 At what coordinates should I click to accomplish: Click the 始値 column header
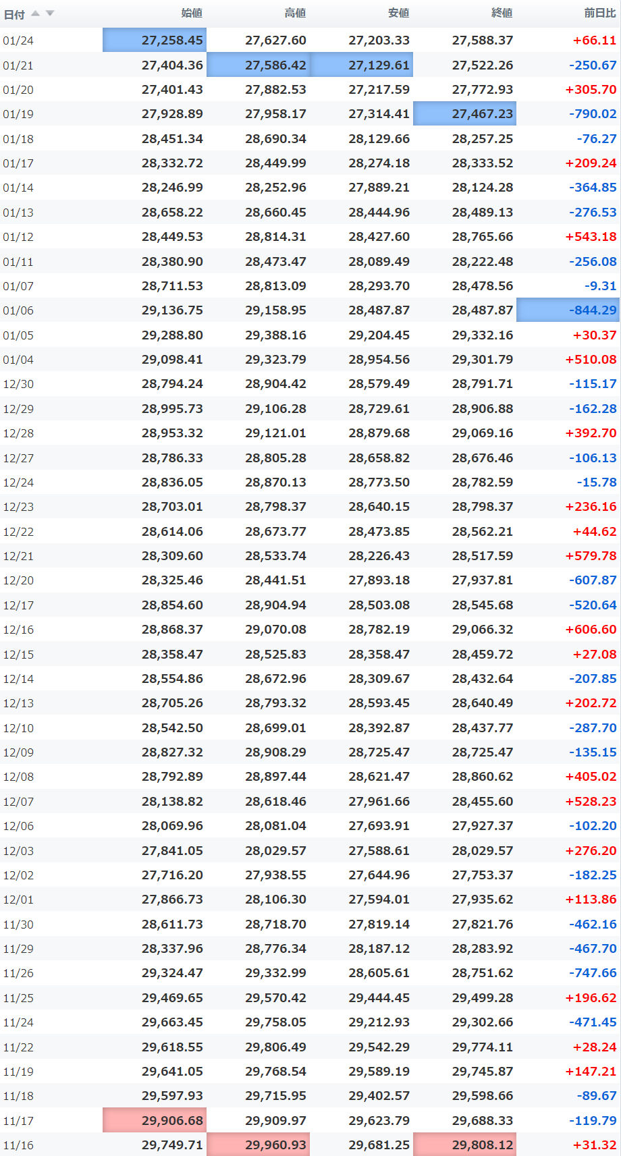pos(192,13)
